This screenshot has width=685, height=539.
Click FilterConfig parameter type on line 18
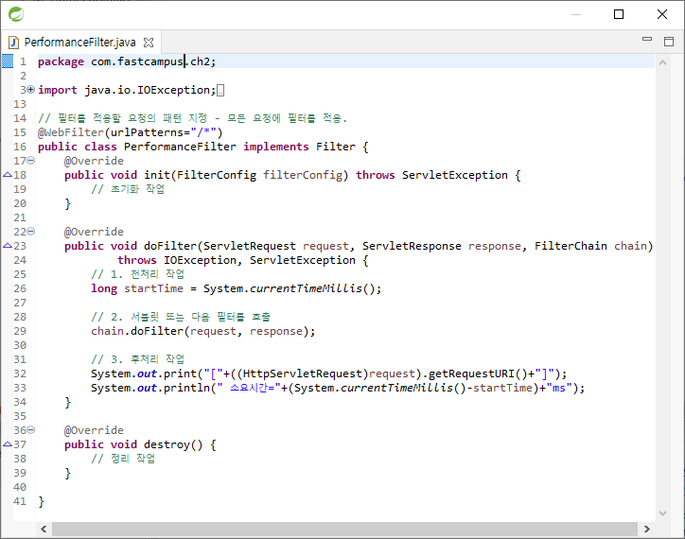pos(217,175)
